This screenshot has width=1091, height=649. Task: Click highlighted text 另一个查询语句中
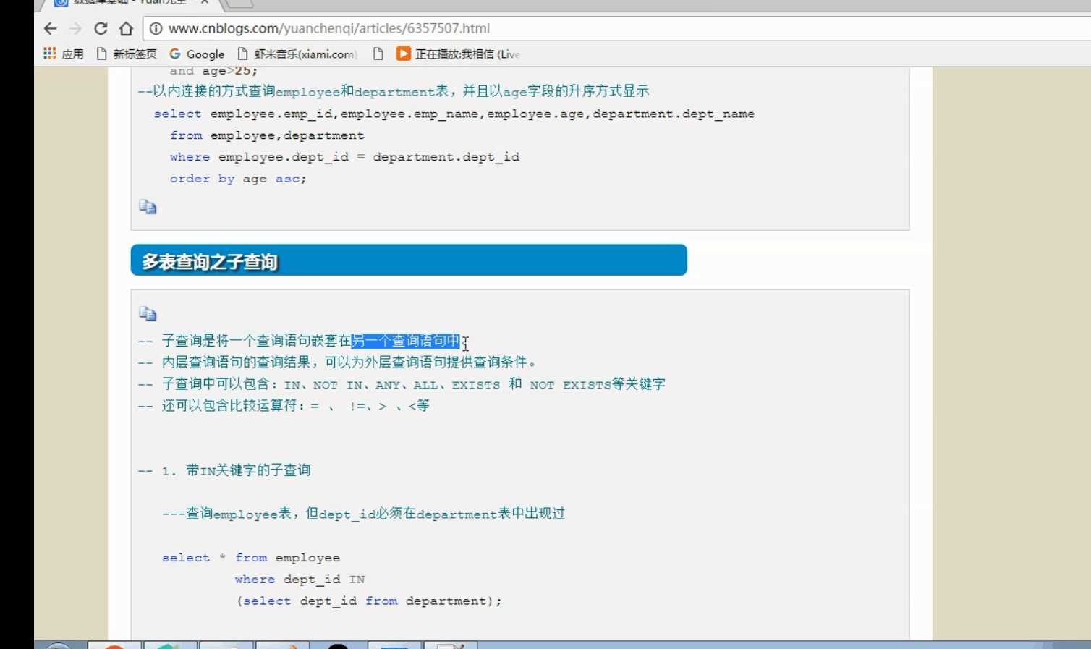406,341
